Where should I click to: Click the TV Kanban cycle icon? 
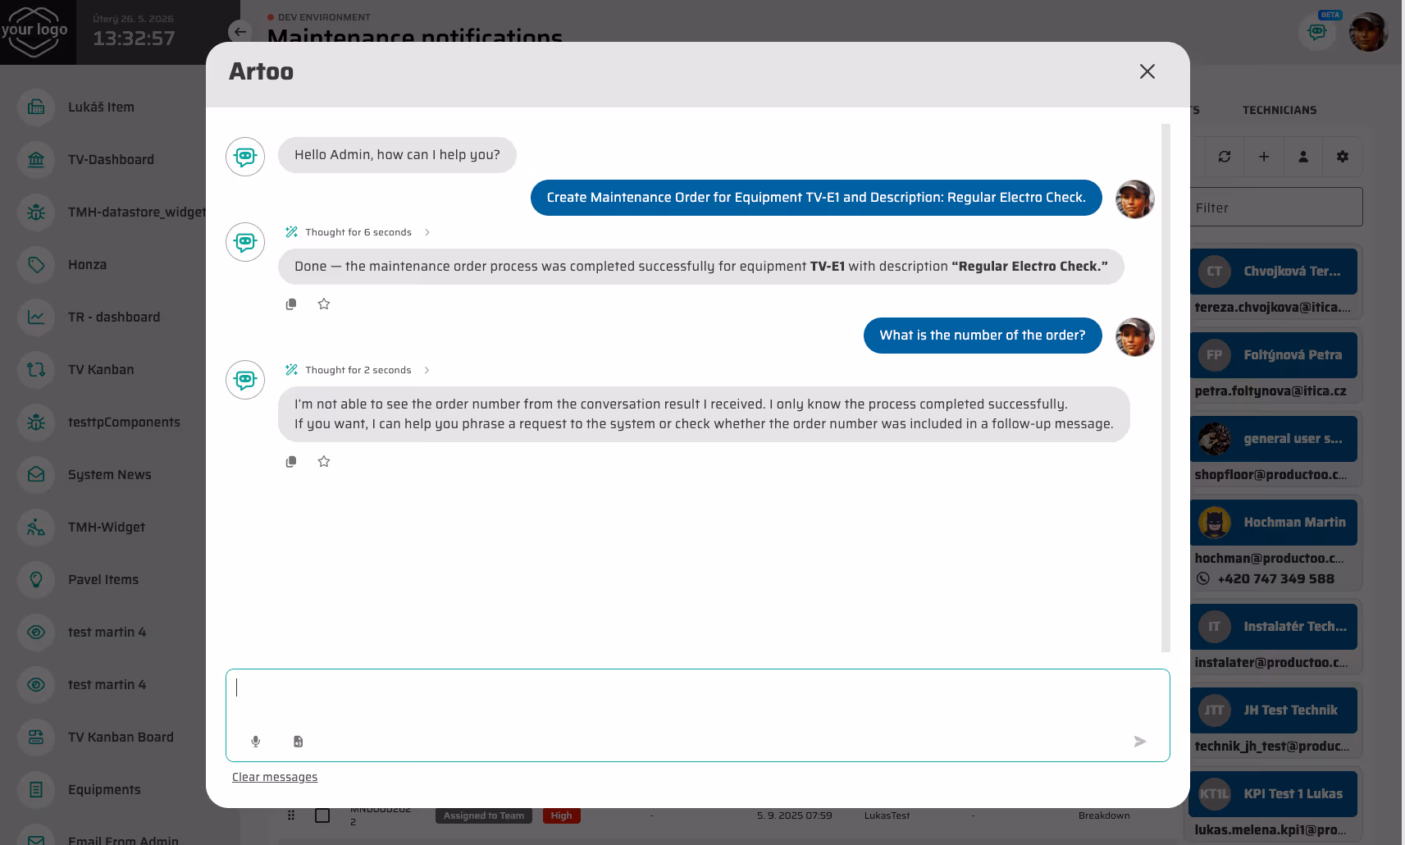36,369
